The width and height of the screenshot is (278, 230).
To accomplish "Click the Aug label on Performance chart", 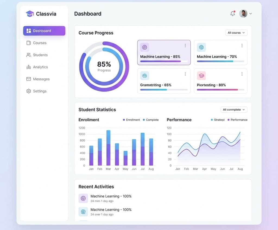I will click(x=240, y=169).
